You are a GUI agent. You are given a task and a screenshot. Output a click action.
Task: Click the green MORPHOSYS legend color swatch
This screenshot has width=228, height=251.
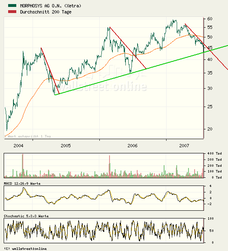[12, 6]
